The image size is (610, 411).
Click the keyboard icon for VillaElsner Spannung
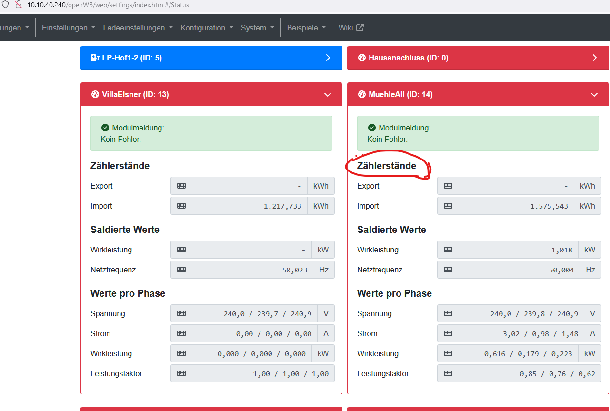[x=181, y=313]
